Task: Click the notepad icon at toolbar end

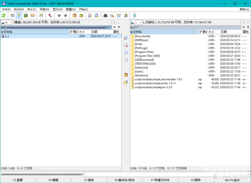Action: click(x=134, y=15)
